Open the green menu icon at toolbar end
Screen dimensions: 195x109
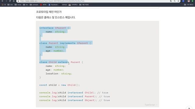(x=192, y=1)
